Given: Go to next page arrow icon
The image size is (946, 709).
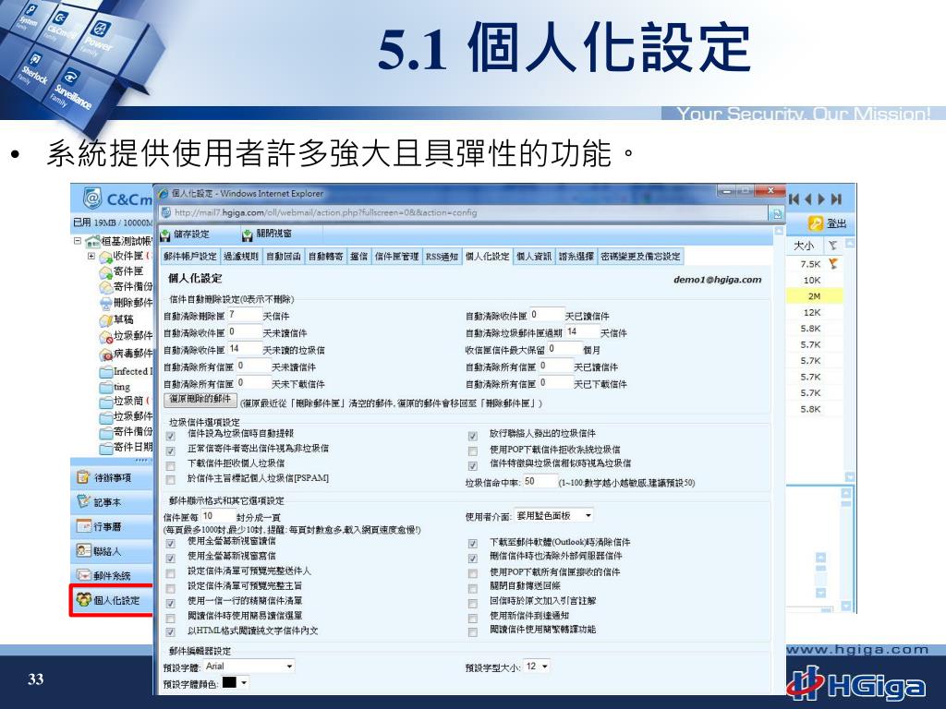Looking at the screenshot, I should coord(821,199).
